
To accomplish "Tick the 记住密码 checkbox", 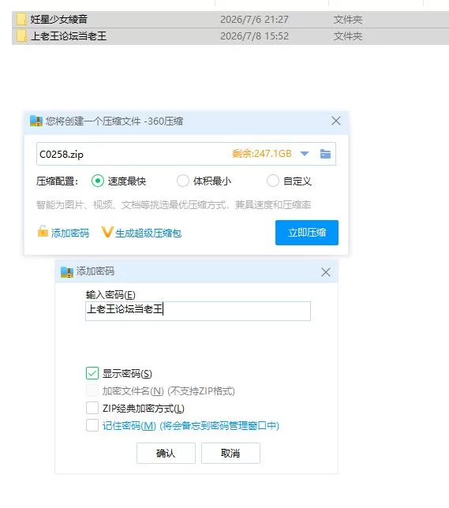I will [92, 425].
